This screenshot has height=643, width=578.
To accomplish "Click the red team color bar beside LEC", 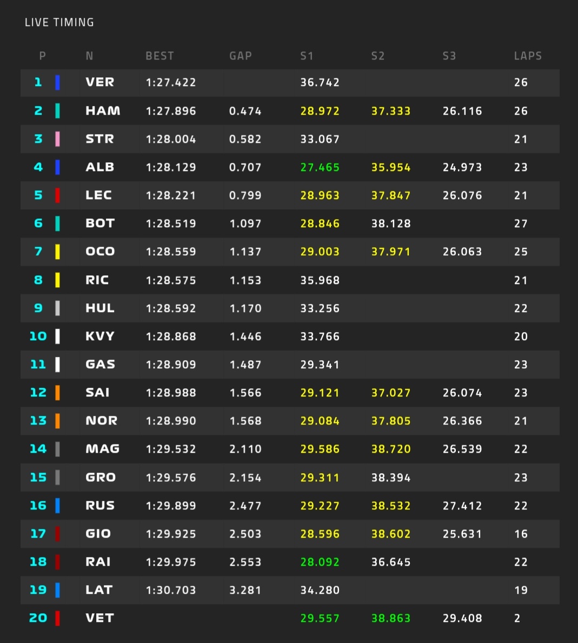I will [57, 195].
